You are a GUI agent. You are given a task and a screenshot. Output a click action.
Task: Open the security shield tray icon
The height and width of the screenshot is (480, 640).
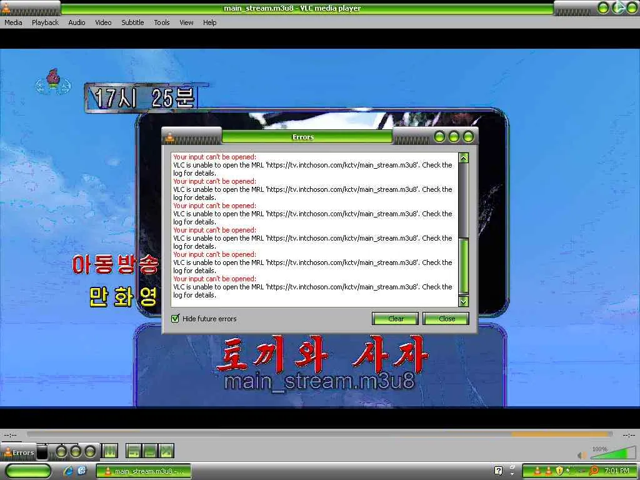(x=559, y=471)
